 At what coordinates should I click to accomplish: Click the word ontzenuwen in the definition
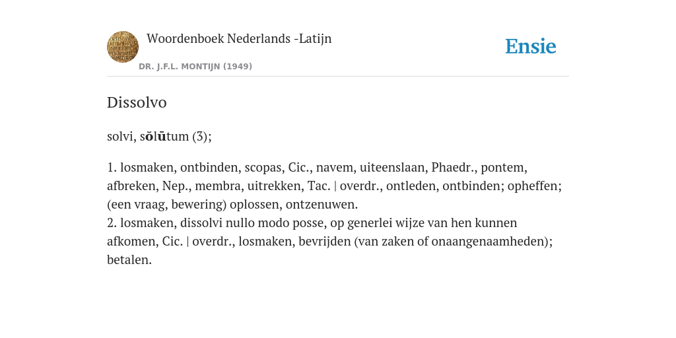321,205
